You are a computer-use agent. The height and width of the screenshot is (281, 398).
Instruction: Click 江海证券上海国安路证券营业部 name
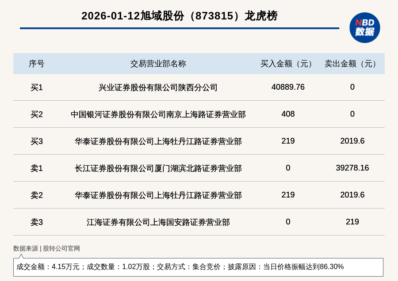pyautogui.click(x=158, y=222)
